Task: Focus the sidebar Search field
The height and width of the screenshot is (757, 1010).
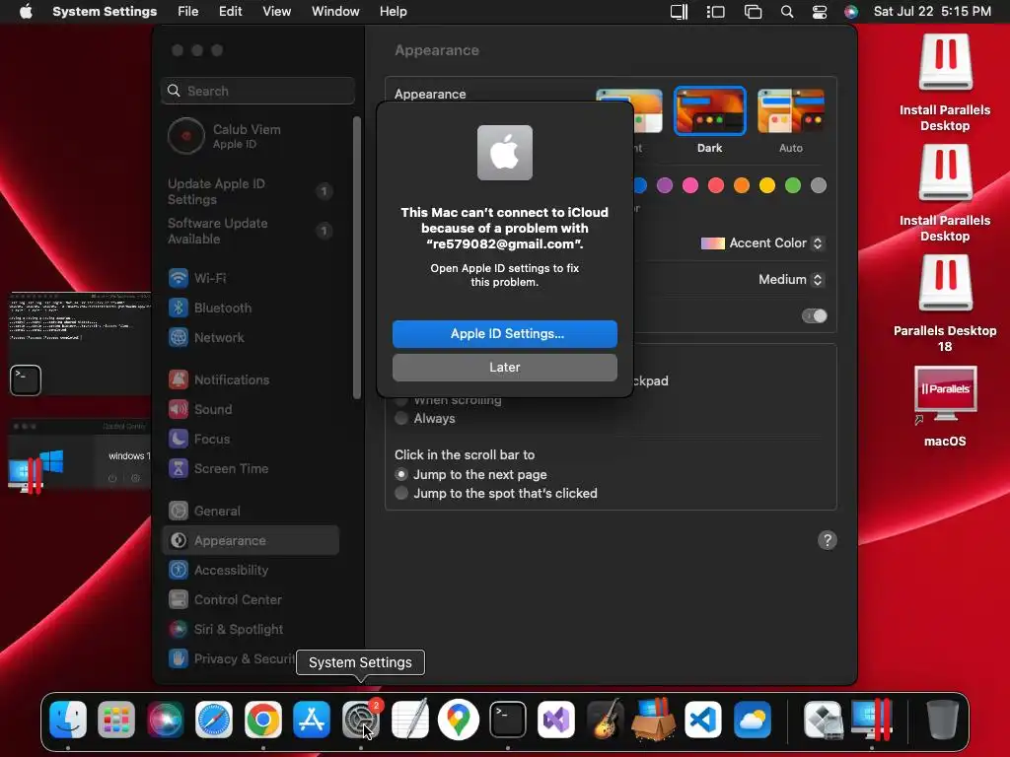Action: pos(257,91)
